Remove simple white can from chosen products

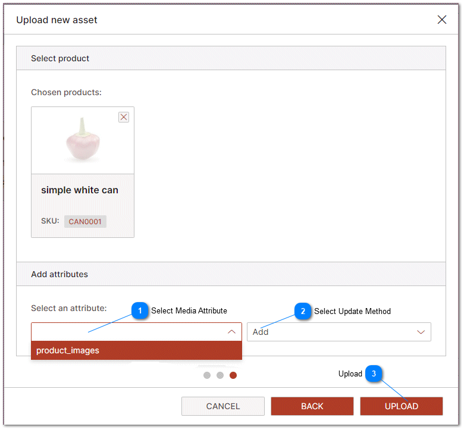(124, 117)
